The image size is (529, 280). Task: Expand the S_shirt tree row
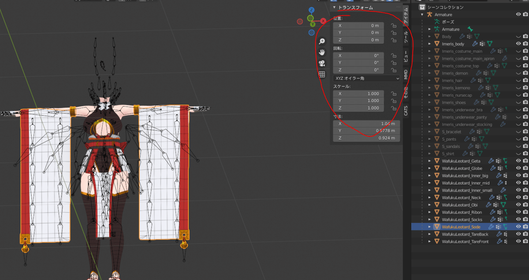[x=429, y=154]
